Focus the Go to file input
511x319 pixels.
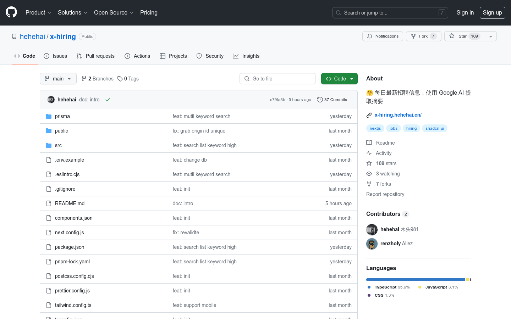pos(278,79)
